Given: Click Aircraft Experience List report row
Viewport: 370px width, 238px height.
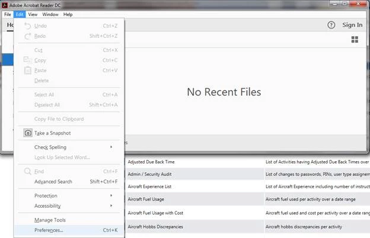Looking at the screenshot, I should click(x=149, y=186).
